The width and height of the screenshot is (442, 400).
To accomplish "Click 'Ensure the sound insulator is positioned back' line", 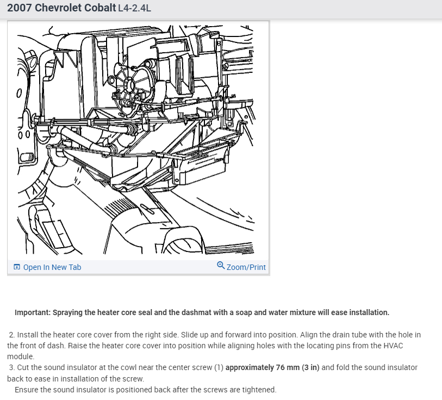I will 146,390.
